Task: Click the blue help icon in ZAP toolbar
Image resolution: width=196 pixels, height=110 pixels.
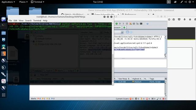Action: click(x=147, y=24)
